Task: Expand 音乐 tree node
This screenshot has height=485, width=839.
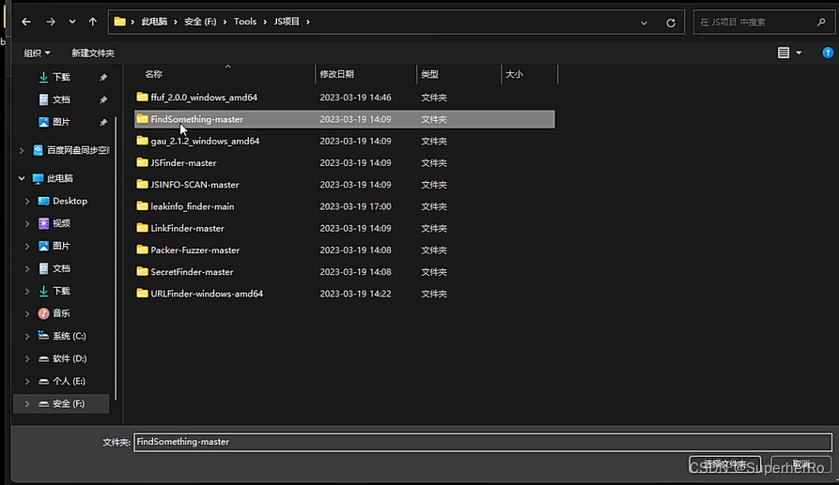Action: (x=27, y=313)
